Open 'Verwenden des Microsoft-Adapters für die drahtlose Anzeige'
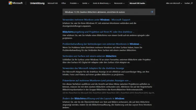Screen dimensions: 196x110 [93, 68]
